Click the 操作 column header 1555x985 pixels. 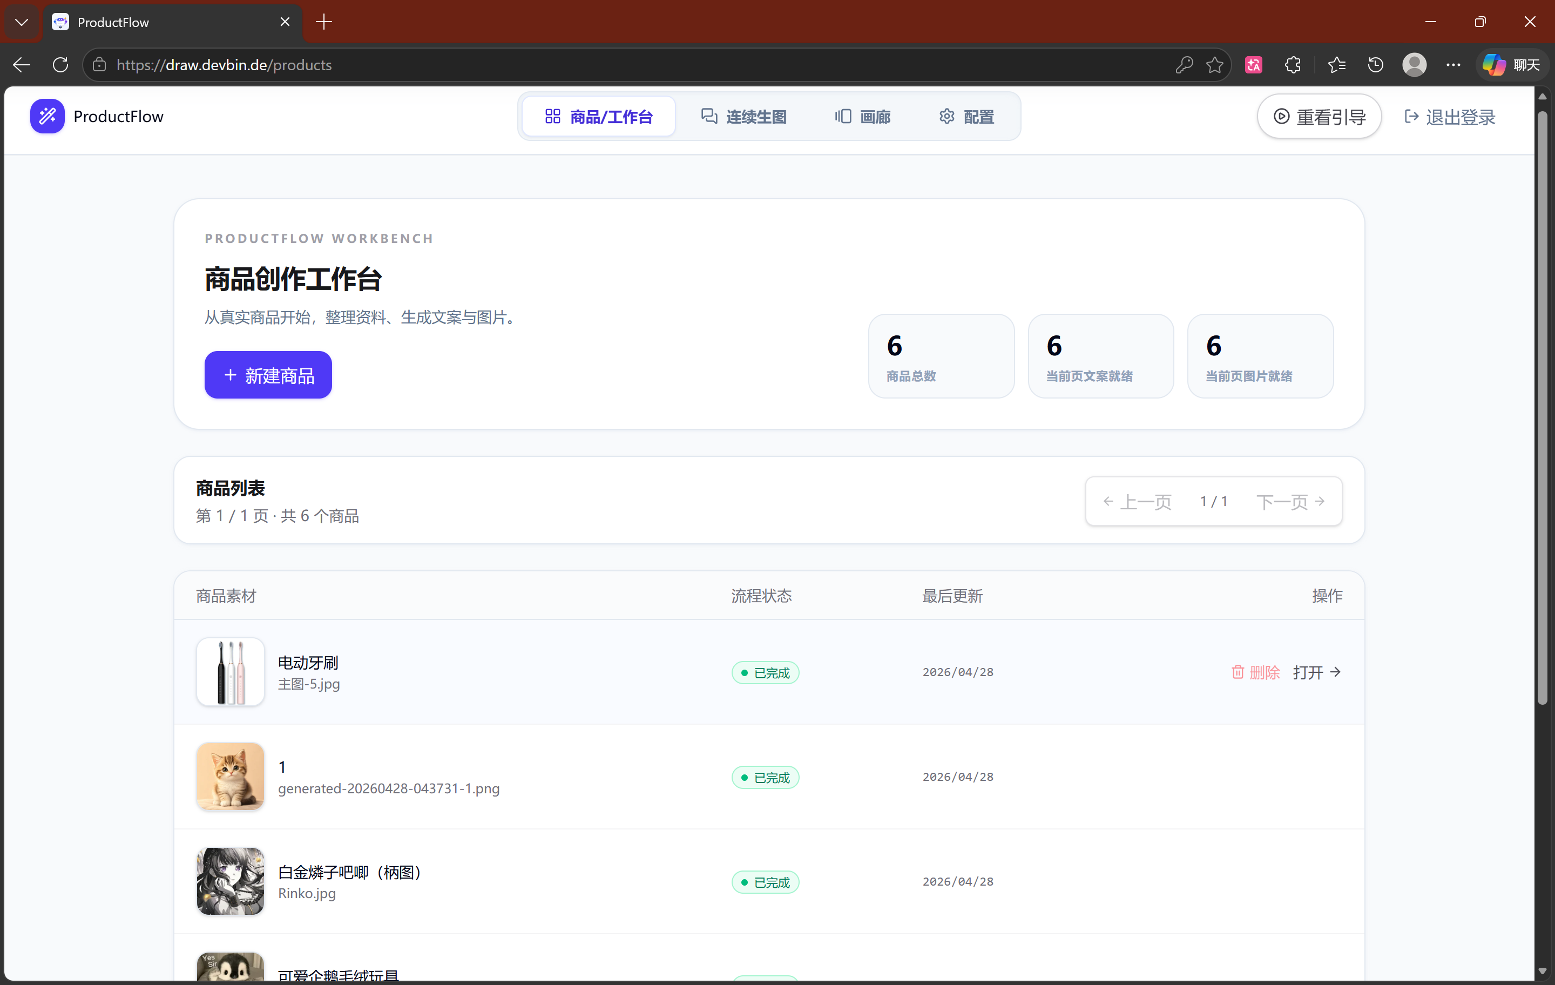click(1328, 596)
